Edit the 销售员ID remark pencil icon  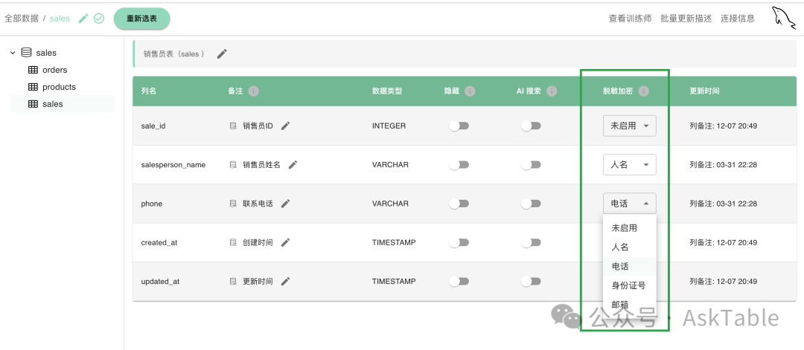point(286,126)
